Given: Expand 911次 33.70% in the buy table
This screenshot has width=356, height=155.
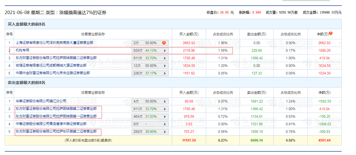Looking at the screenshot, I should (150, 58).
